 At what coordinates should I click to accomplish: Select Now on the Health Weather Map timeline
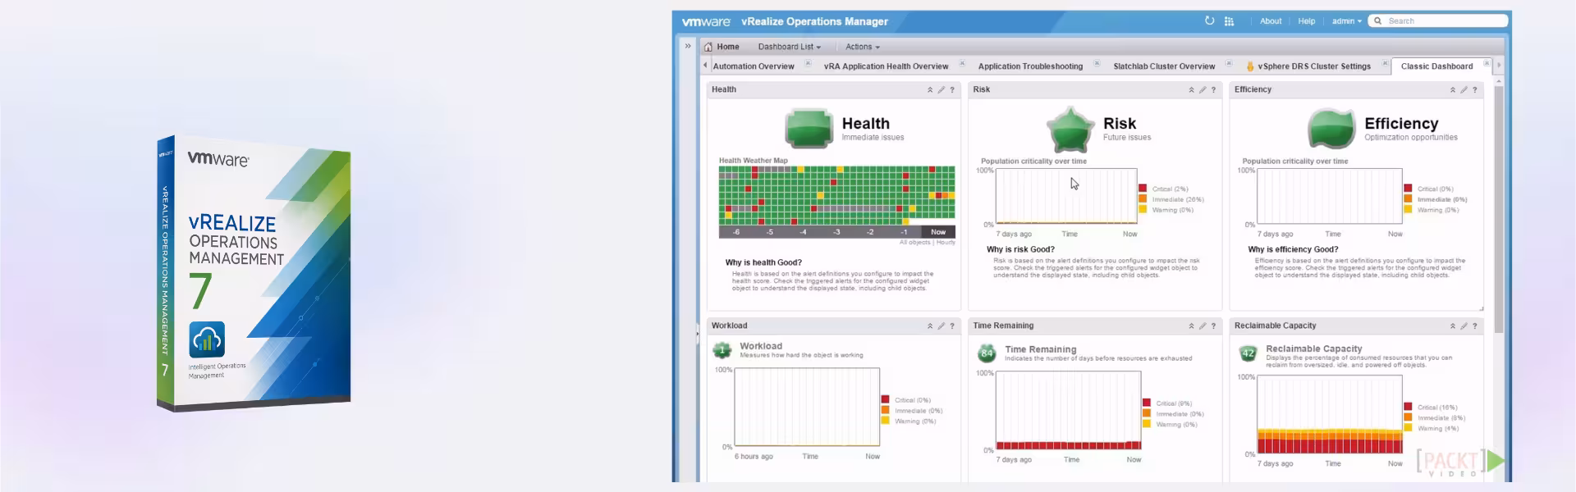click(938, 232)
